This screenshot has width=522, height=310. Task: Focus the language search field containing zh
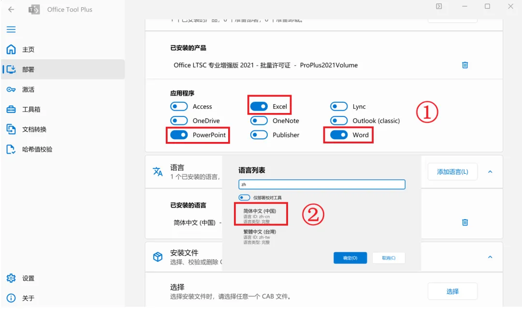[321, 184]
